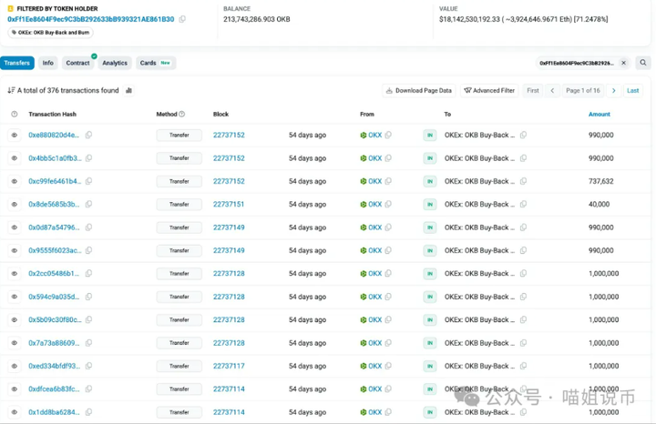Copy hash 0x8de5685b3b
The image size is (656, 424).
pyautogui.click(x=88, y=205)
